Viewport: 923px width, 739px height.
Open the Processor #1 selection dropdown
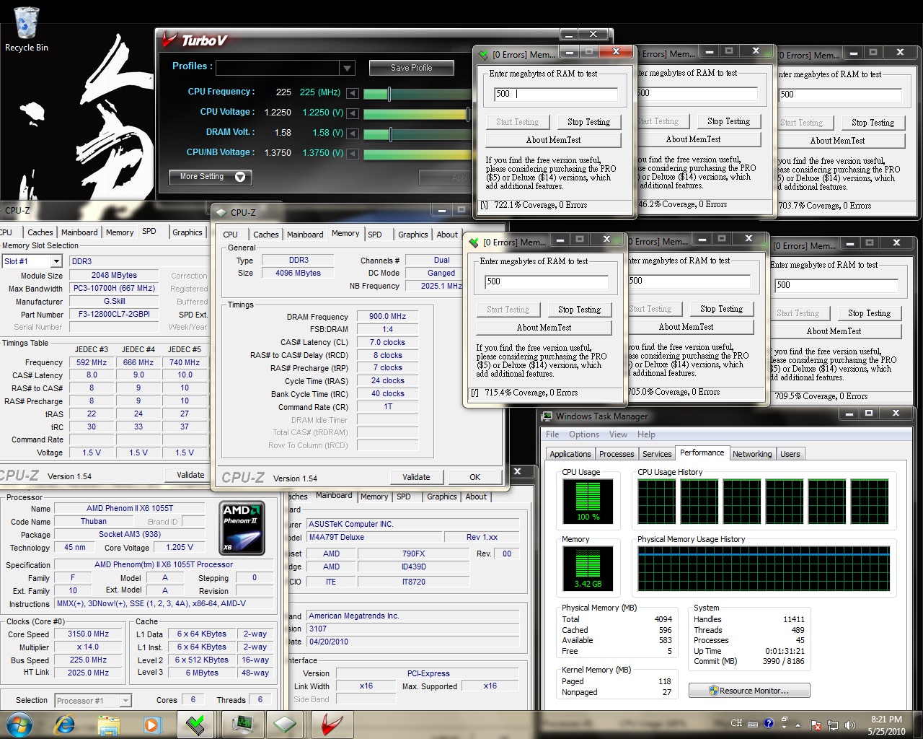click(125, 700)
